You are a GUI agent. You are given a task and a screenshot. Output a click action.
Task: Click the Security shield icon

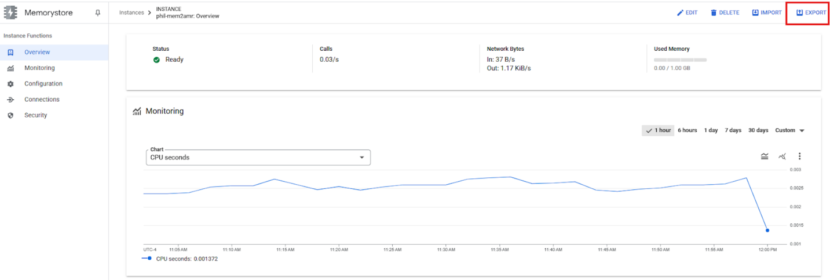[10, 115]
